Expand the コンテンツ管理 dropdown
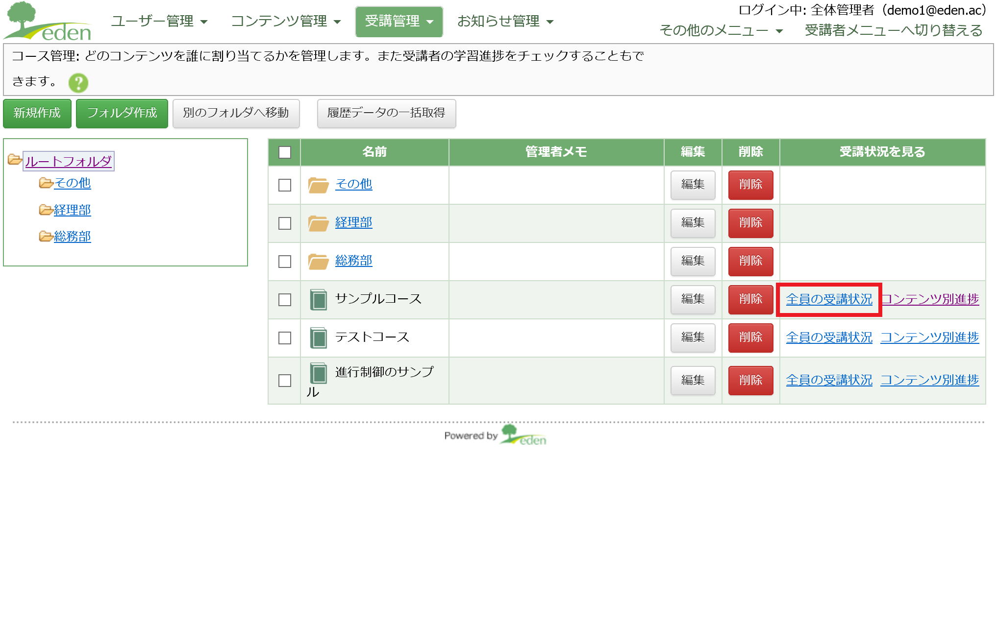The width and height of the screenshot is (997, 627). (286, 21)
